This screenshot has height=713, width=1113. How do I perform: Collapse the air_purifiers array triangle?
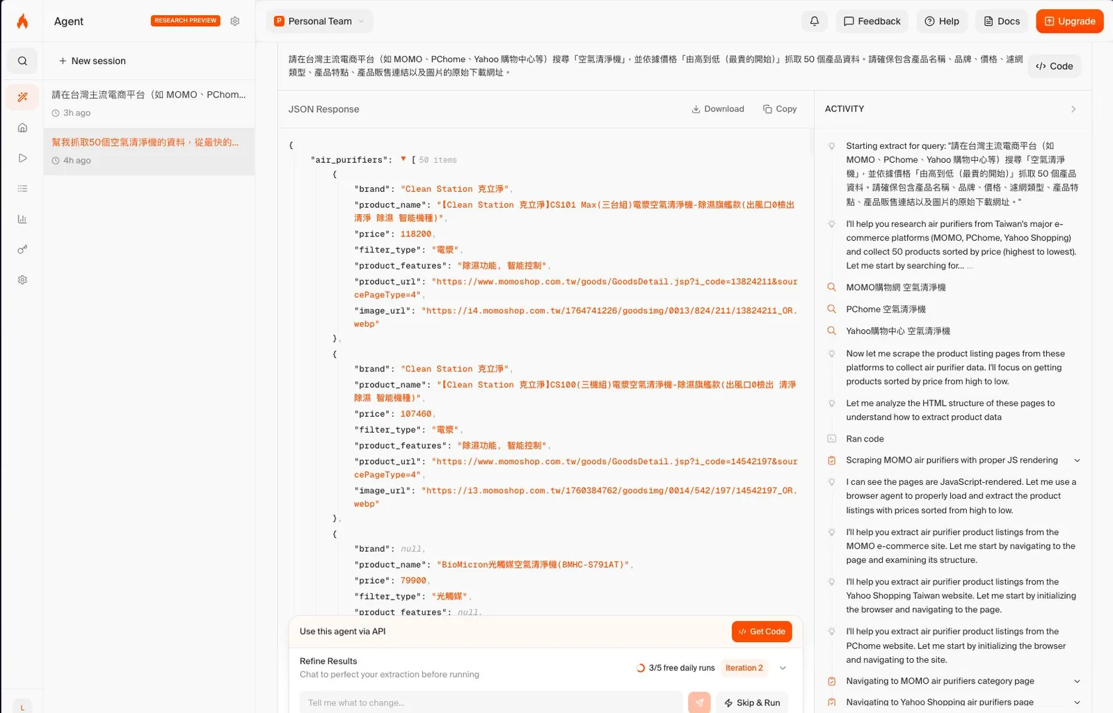coord(403,159)
